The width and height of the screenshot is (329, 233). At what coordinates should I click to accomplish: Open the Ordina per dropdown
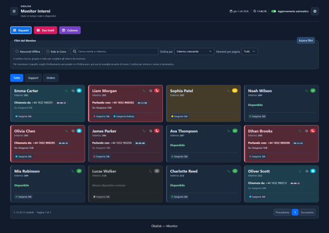click(194, 51)
